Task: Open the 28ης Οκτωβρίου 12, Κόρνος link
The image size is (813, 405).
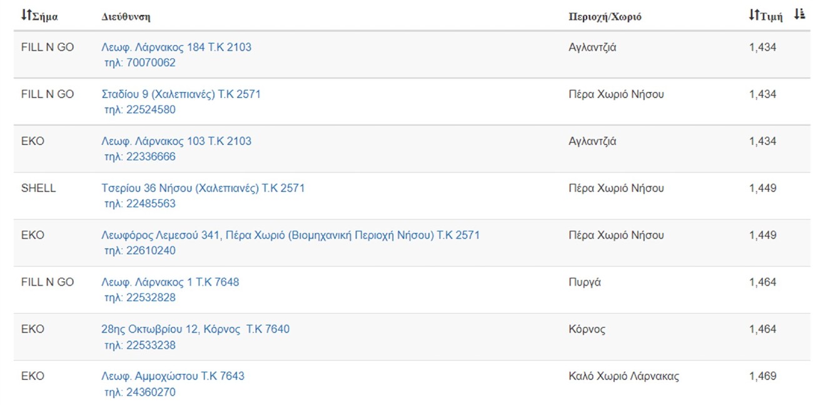Action: pos(195,329)
